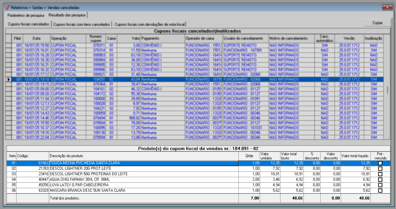The width and height of the screenshot is (396, 209).
Task: Click the Descrição do produto column header
Action: [x=67, y=156]
